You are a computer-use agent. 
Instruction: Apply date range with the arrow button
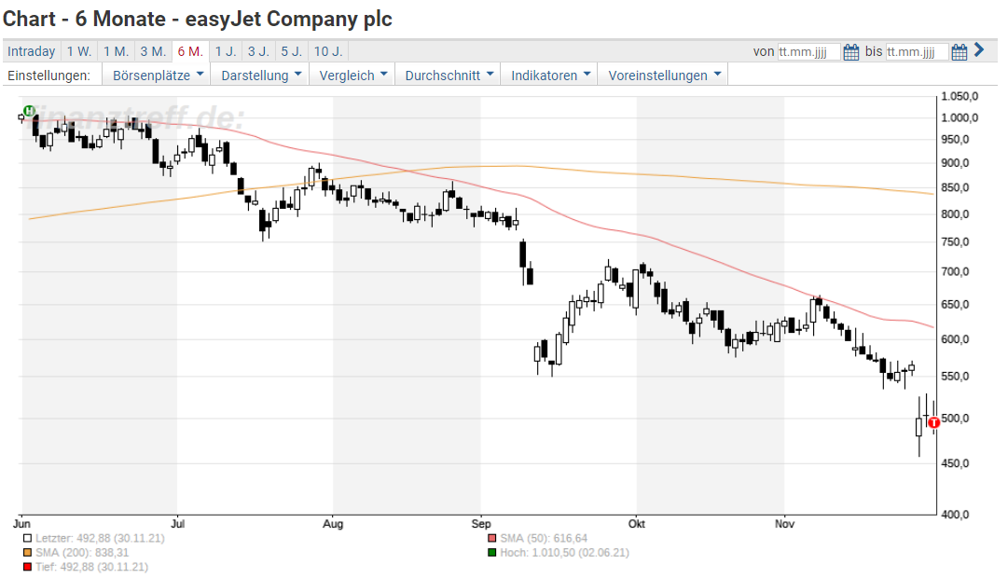[979, 50]
